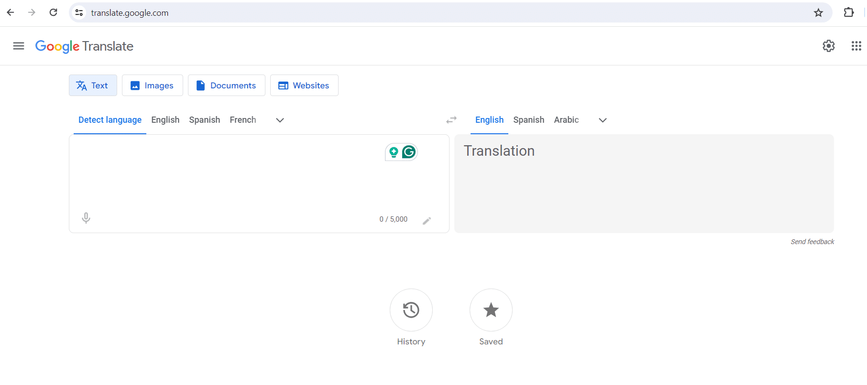Click the address bar URL
This screenshot has width=867, height=385.
point(130,13)
